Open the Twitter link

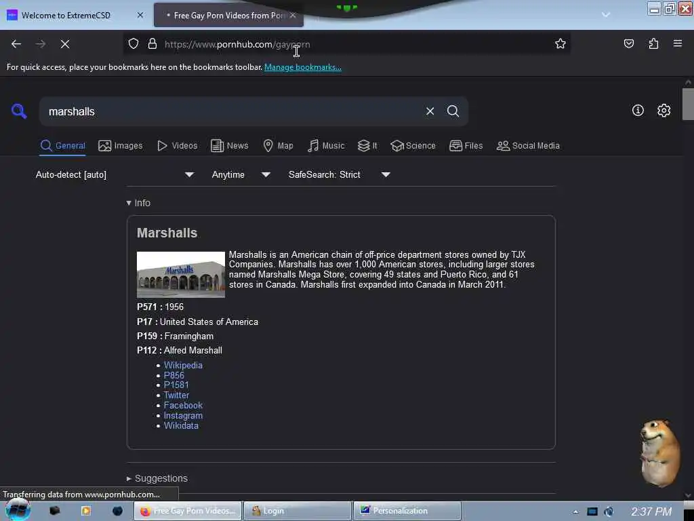pyautogui.click(x=176, y=395)
